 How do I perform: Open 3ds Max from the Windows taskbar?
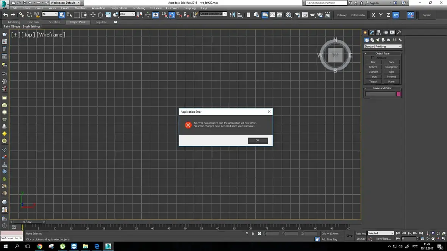(108, 246)
